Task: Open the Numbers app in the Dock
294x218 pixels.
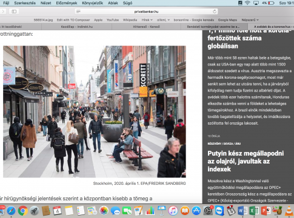Action: tap(150, 211)
